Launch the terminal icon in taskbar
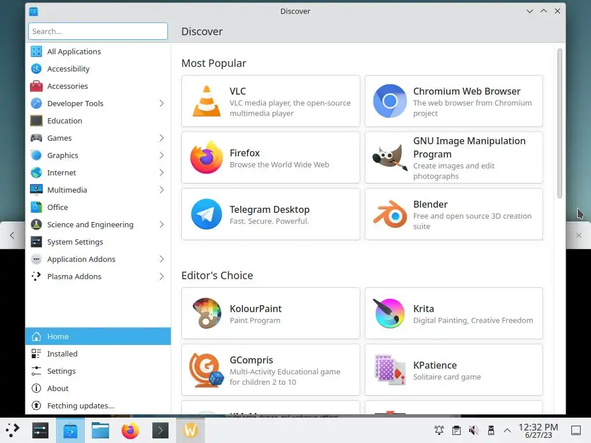Viewport: 591px width, 443px height. pyautogui.click(x=160, y=430)
